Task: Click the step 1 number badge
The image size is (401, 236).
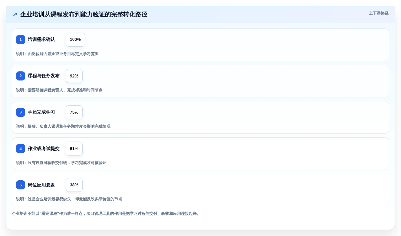Action: 21,40
